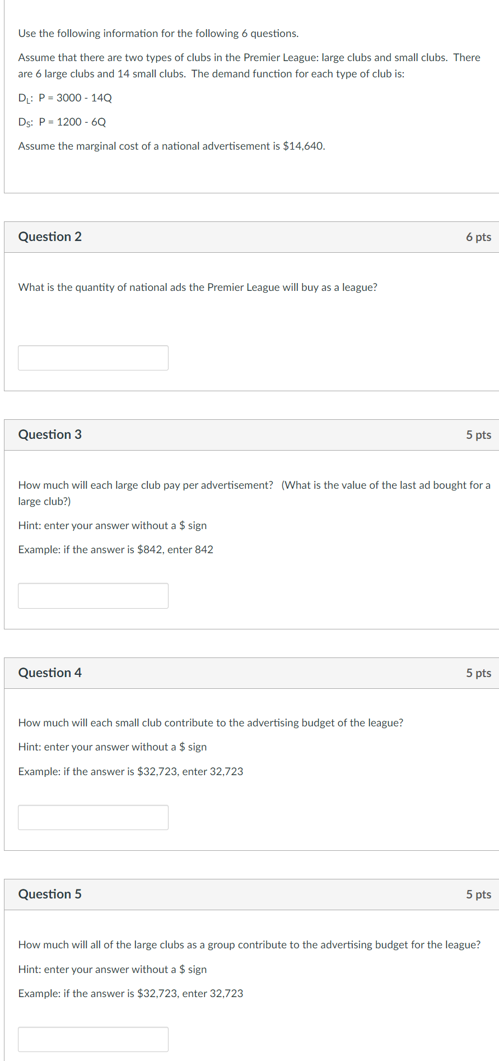This screenshot has width=499, height=1061.
Task: Select the Question 5 header
Action: [50, 894]
